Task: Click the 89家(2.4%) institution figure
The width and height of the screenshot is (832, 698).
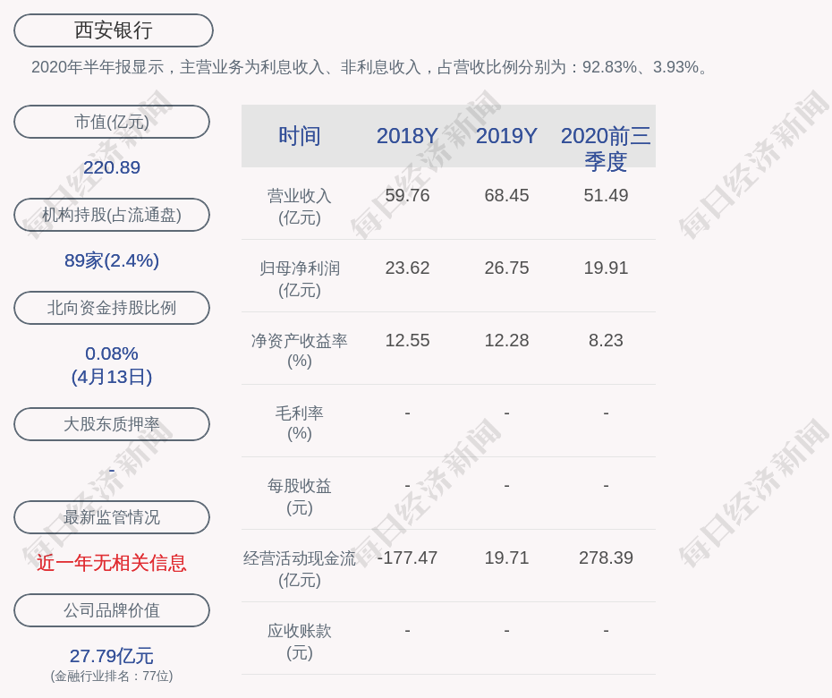Action: click(111, 260)
